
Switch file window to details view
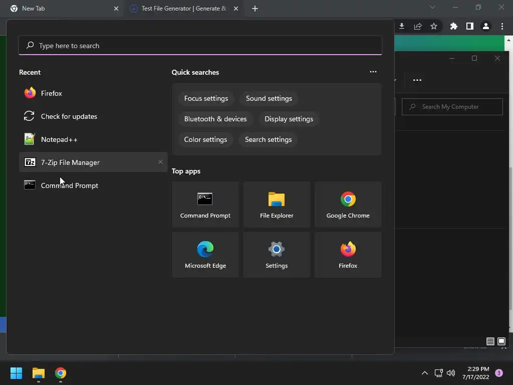[490, 341]
